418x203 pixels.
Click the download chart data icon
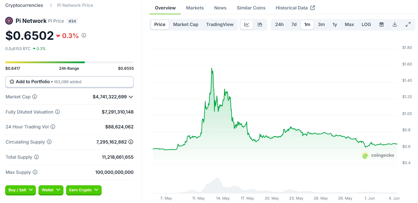pyautogui.click(x=395, y=25)
